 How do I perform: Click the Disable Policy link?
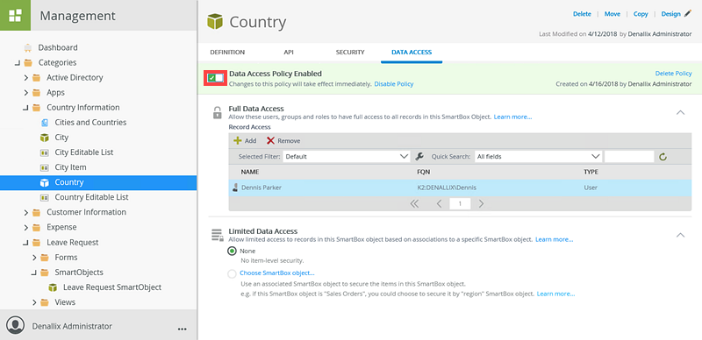coord(394,83)
